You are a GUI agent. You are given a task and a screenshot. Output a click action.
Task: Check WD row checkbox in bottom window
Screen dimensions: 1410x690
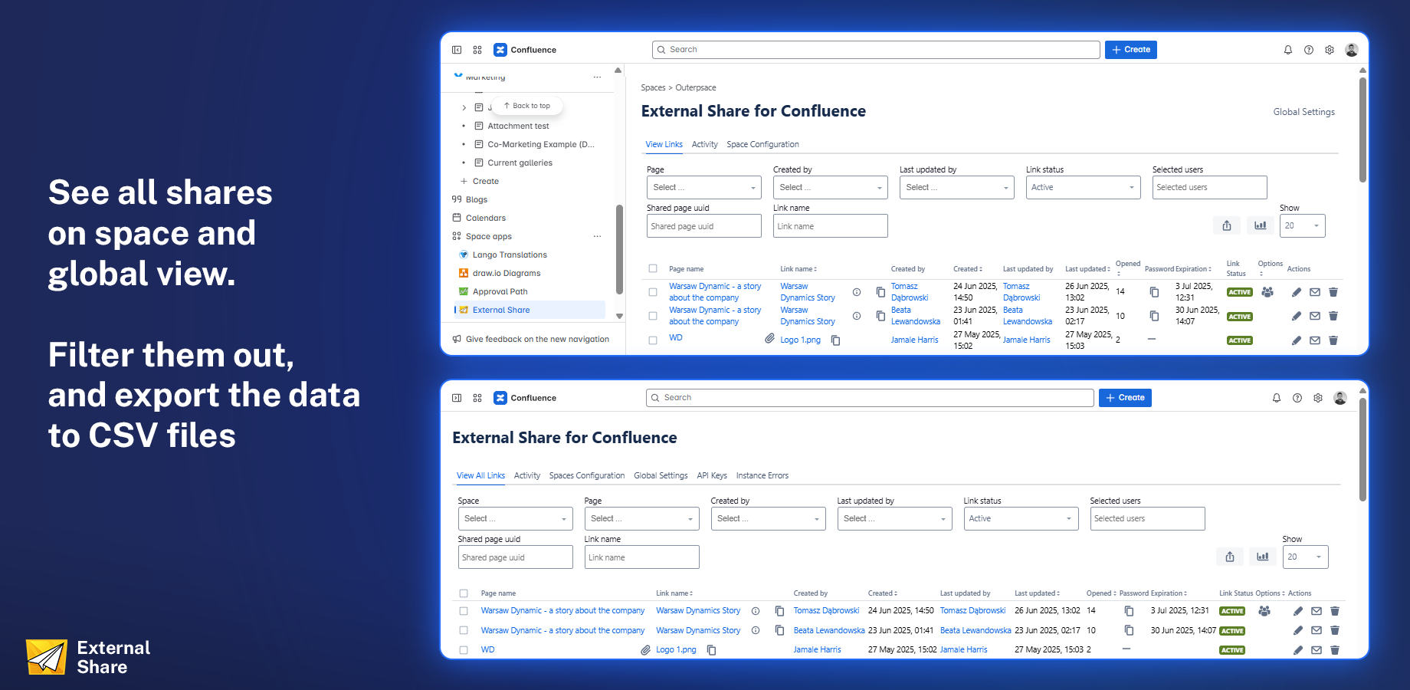464,650
